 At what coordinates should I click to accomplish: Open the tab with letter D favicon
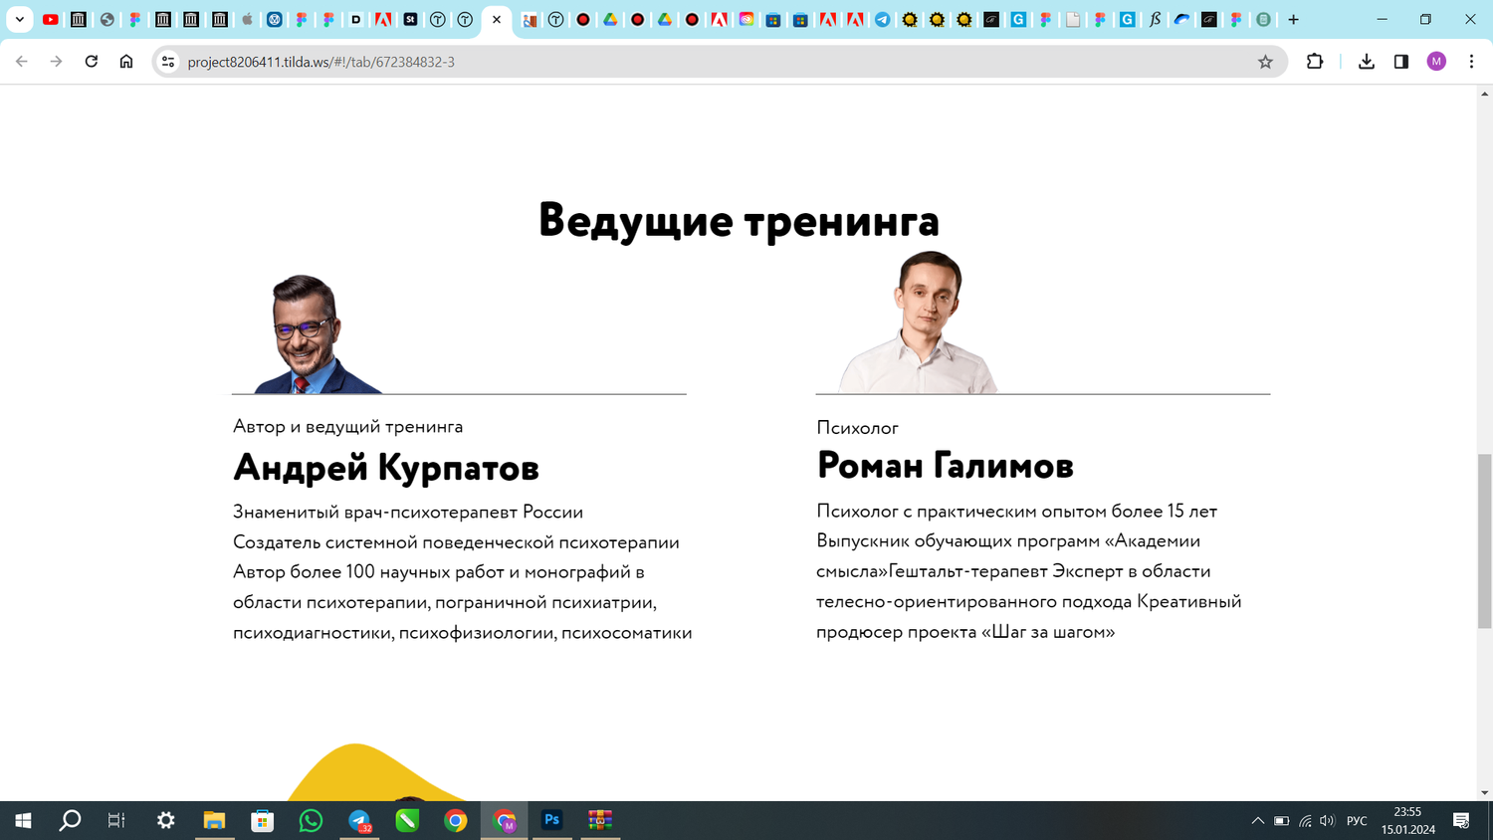(x=356, y=19)
